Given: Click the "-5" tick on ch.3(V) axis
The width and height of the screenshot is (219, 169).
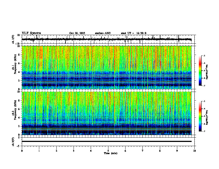Looking at the screenshot, I should pos(19,146).
